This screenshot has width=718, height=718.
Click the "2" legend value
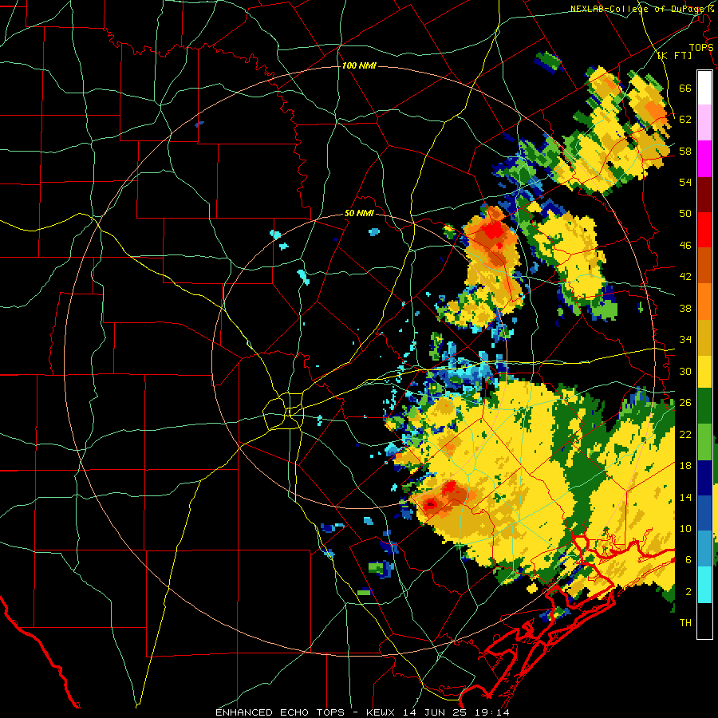click(x=688, y=592)
